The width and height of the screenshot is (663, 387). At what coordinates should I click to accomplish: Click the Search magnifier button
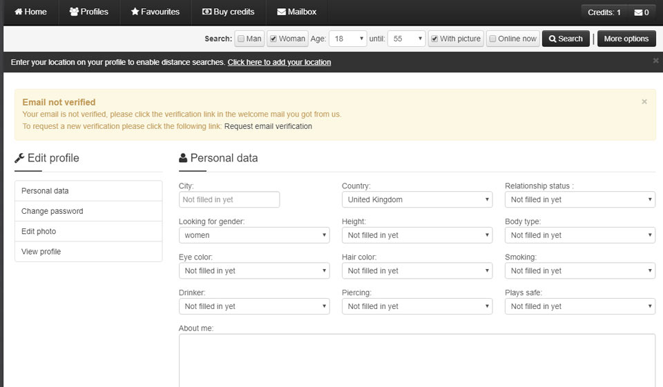[x=566, y=39]
